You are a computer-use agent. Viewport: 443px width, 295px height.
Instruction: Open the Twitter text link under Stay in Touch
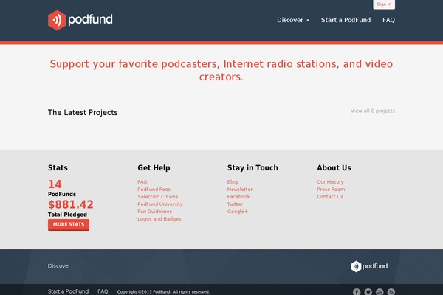tap(235, 204)
